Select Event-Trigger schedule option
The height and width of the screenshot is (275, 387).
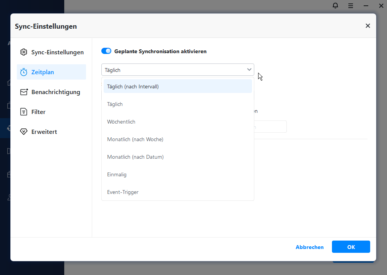123,192
